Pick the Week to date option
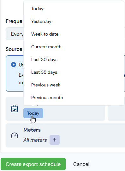This screenshot has width=125, height=171. (x=74, y=34)
